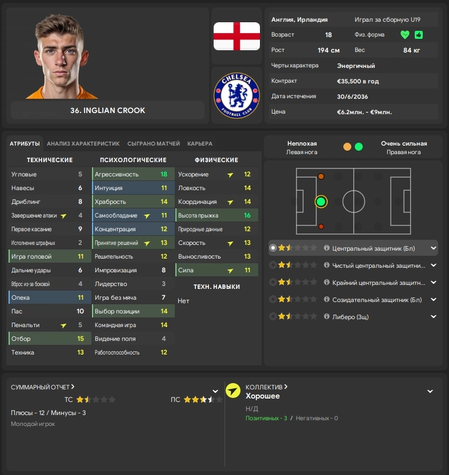Expand the Чистый центральный защитник role chevron

pos(434,265)
